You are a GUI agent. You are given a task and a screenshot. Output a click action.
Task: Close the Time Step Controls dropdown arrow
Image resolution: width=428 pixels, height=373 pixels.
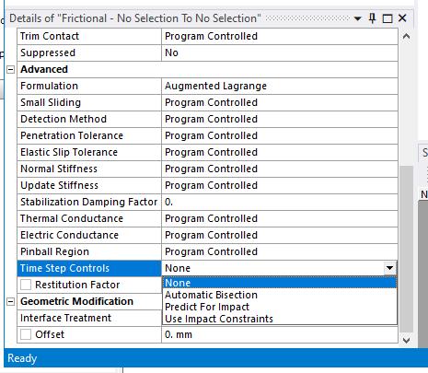[x=389, y=268]
